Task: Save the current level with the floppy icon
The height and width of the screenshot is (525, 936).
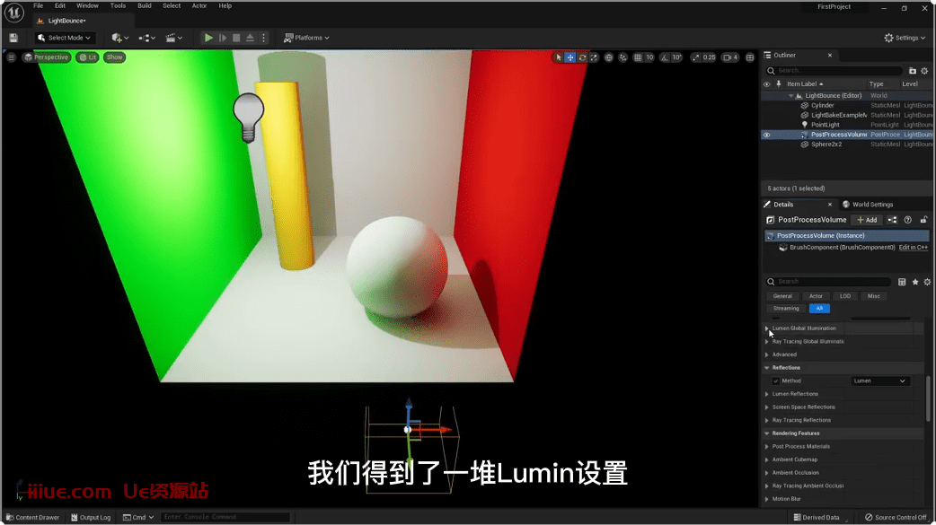Action: point(13,38)
